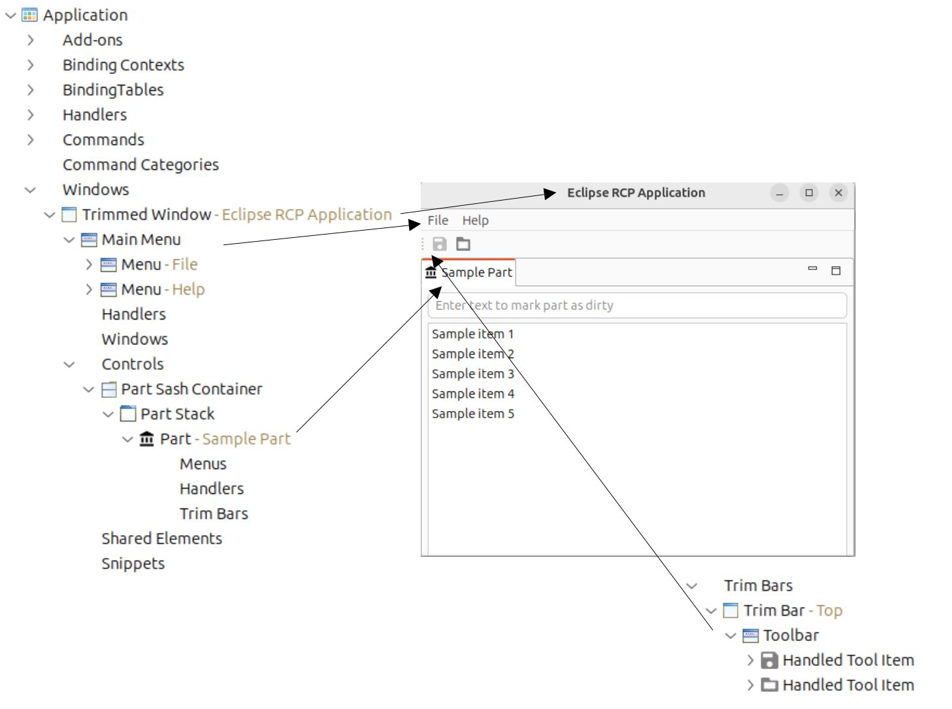The height and width of the screenshot is (709, 952).
Task: Click the Application node icon in tree
Action: coord(29,15)
